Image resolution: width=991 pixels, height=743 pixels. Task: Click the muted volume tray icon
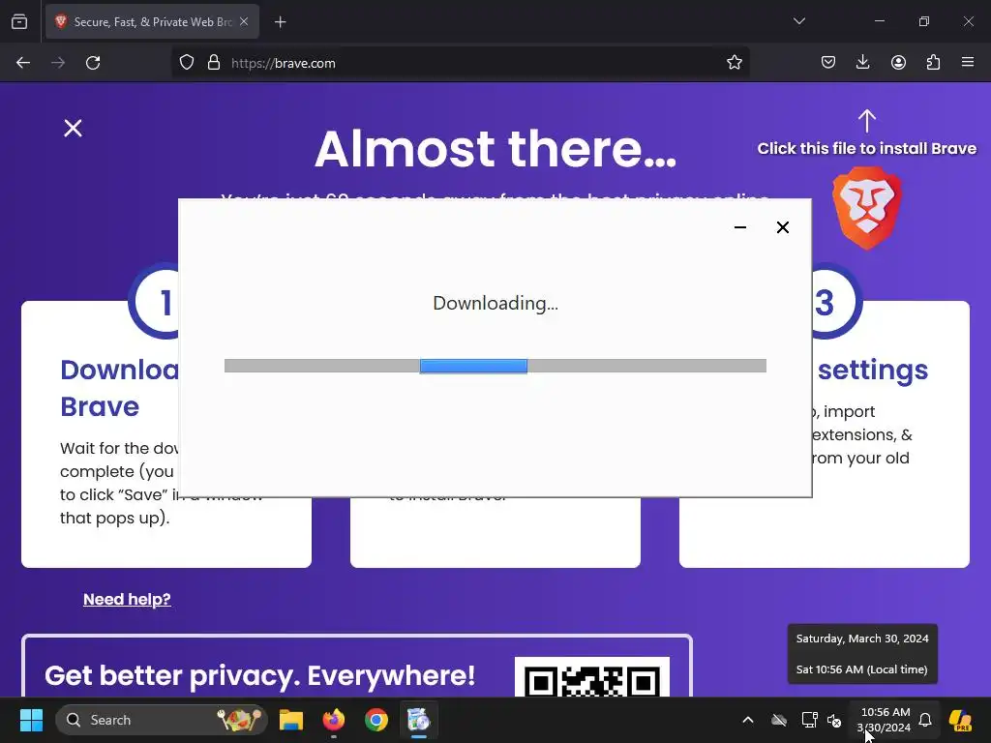point(834,720)
